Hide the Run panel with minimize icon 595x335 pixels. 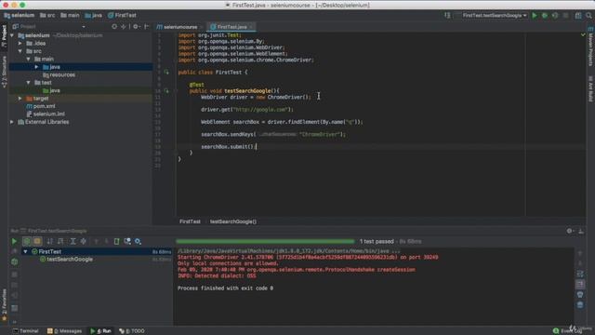(581, 231)
